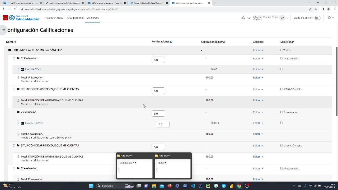This screenshot has width=338, height=190.
Task: Go to Área personal in the navigation
Action: tap(75, 18)
